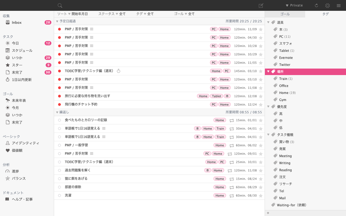This screenshot has width=346, height=216.
Task: Click the Gym tag
Action: pos(282,100)
